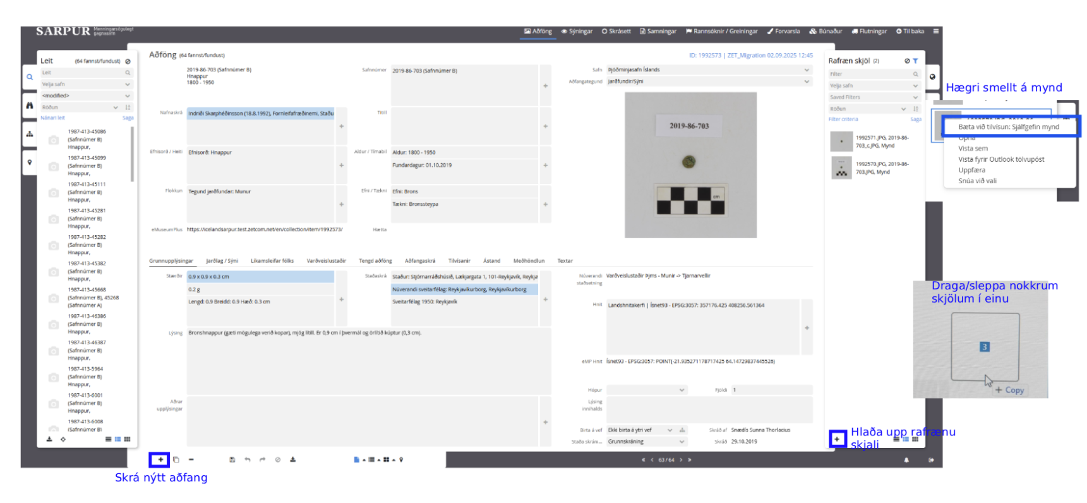Open the hamburger menu in the top bar
This screenshot has width=1087, height=503.
[936, 31]
